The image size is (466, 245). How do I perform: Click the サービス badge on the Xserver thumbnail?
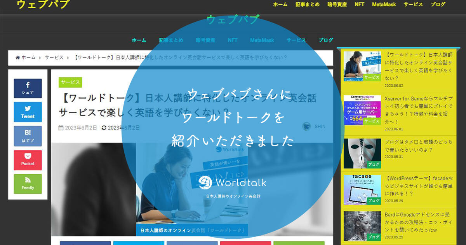pyautogui.click(x=372, y=121)
